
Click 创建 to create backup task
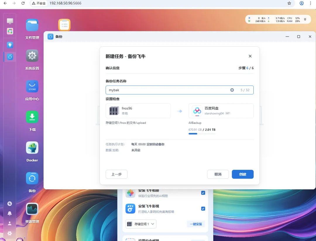coord(243,174)
